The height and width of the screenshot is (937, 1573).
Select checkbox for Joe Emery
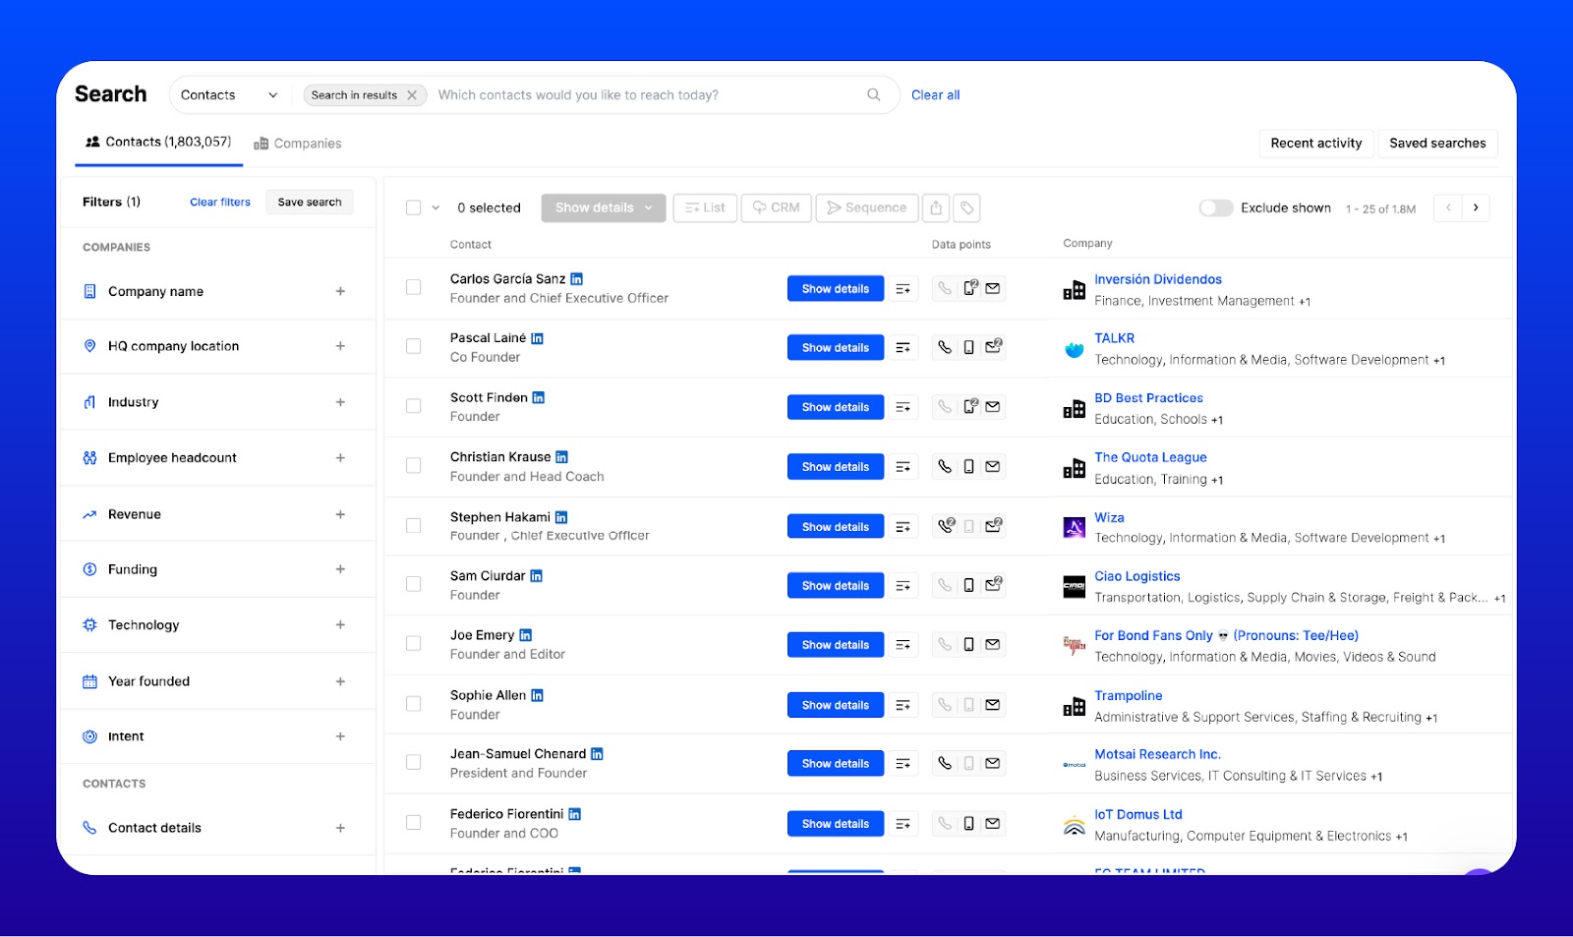pyautogui.click(x=414, y=643)
